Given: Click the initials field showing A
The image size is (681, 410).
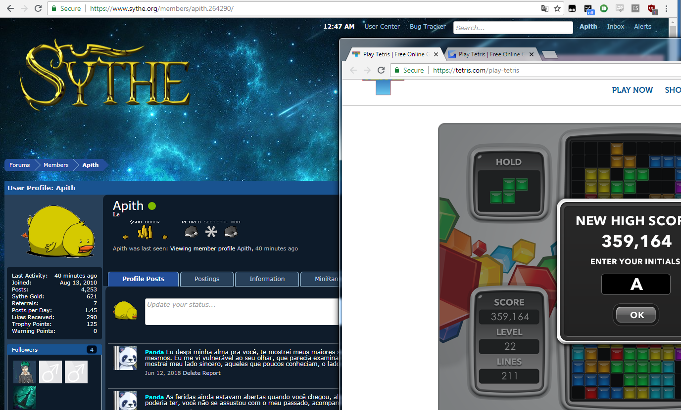Looking at the screenshot, I should tap(636, 284).
